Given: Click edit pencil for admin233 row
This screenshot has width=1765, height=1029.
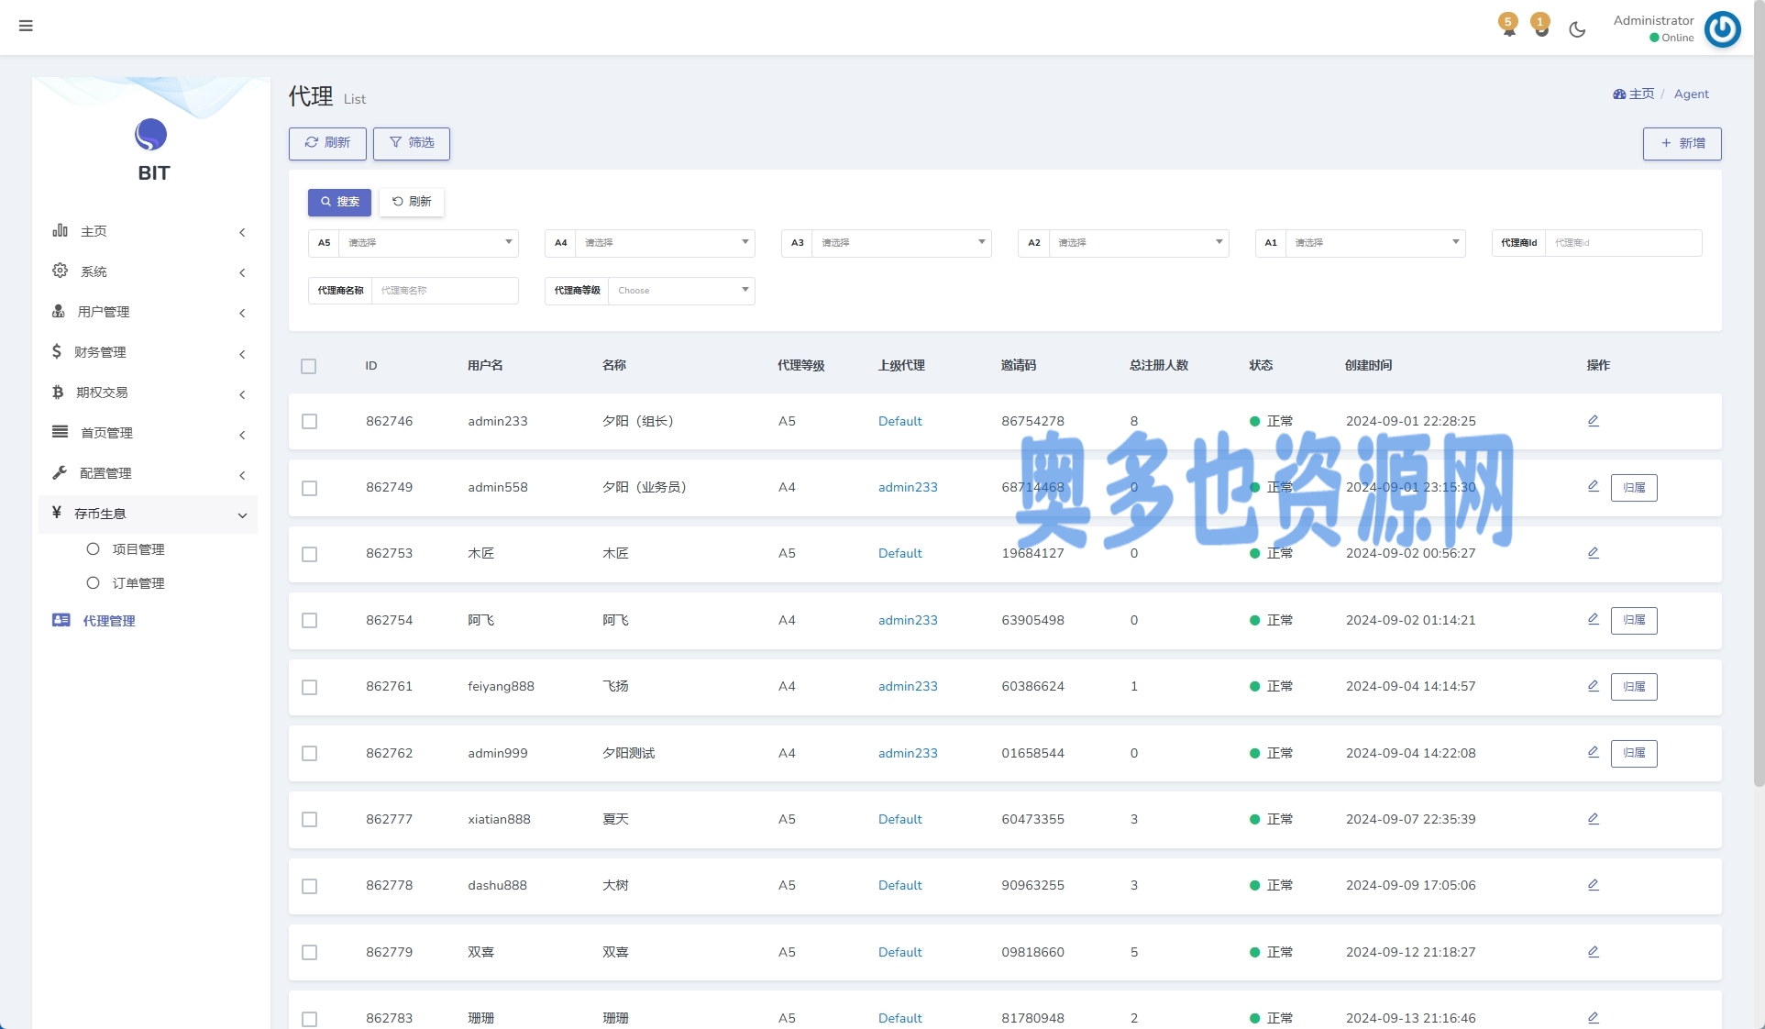Looking at the screenshot, I should click(x=1593, y=421).
